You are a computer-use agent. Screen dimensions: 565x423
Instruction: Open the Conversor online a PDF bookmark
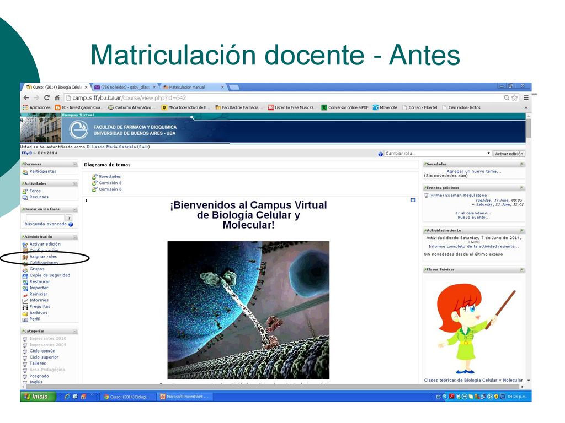click(x=345, y=107)
